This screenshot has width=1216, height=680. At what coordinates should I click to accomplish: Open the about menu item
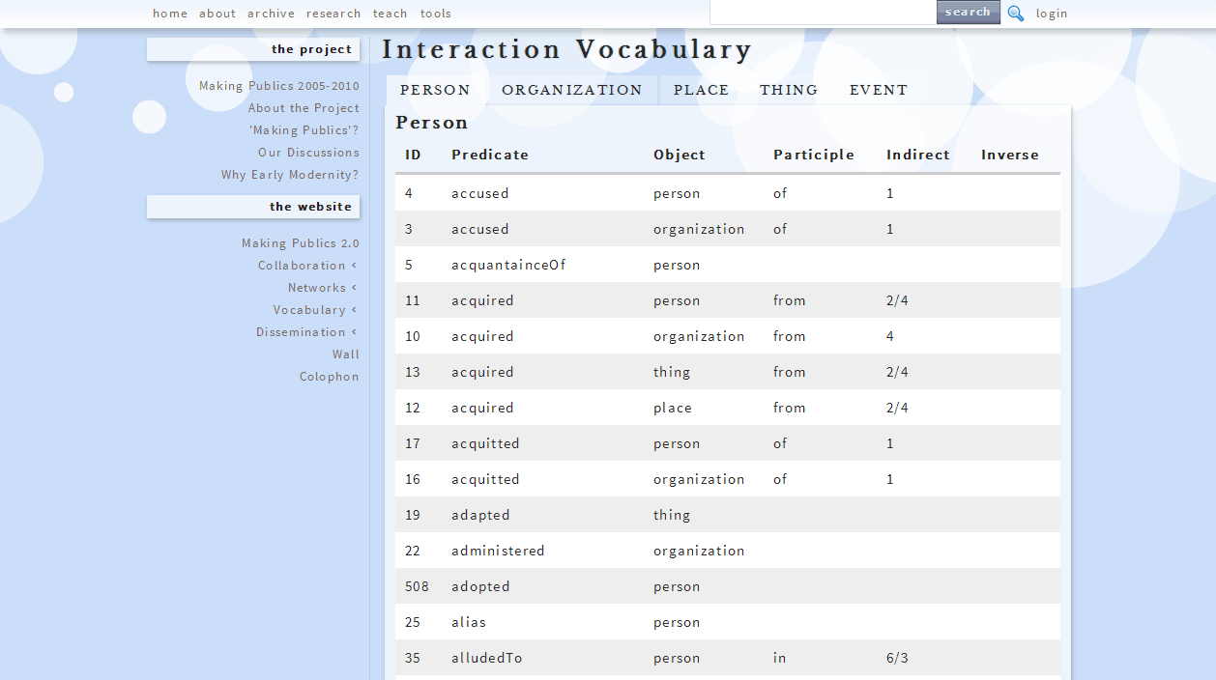pos(217,14)
